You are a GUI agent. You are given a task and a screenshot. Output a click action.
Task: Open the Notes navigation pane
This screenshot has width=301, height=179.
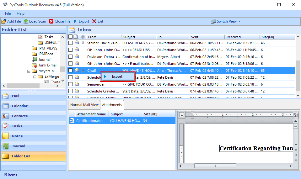coord(33,136)
